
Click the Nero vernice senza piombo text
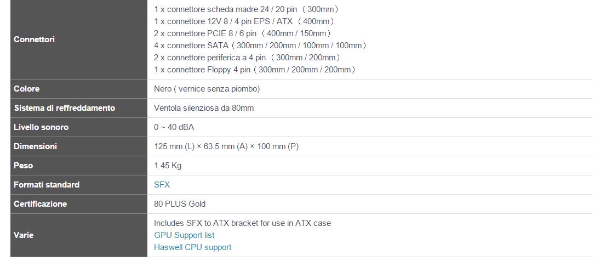tap(207, 89)
